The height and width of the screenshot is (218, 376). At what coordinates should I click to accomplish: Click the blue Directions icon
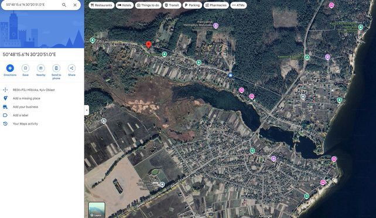click(x=10, y=68)
